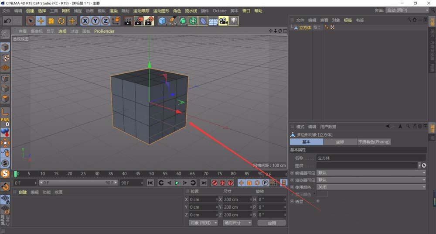Screen dimensions: 436x234
Task: Open the spline pen tool
Action: tap(173, 21)
